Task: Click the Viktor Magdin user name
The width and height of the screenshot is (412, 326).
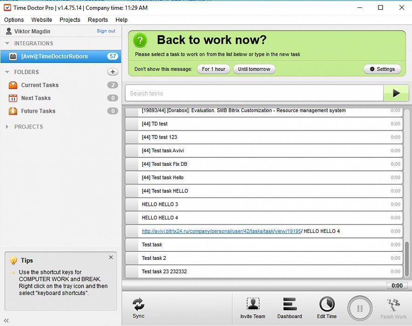Action: pos(32,31)
